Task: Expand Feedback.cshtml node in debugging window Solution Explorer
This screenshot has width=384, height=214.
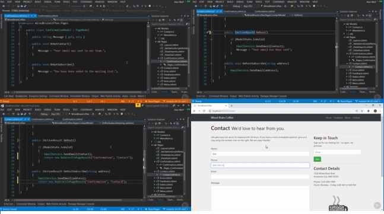Action: [x=158, y=75]
